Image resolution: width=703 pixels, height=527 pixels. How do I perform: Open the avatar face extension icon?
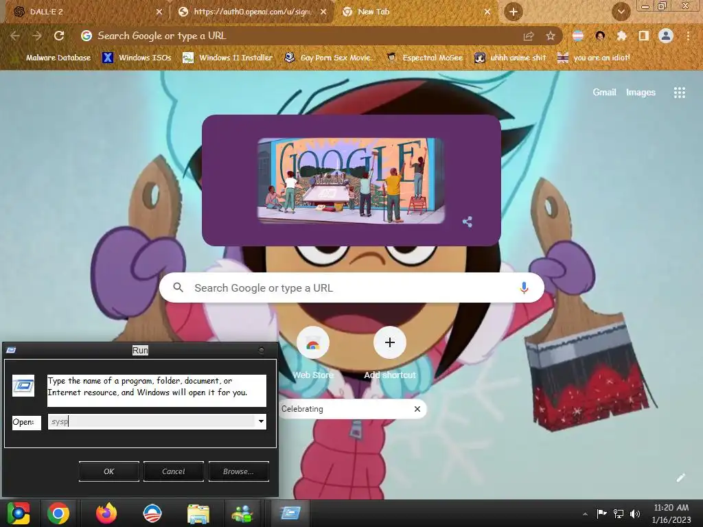click(x=600, y=36)
